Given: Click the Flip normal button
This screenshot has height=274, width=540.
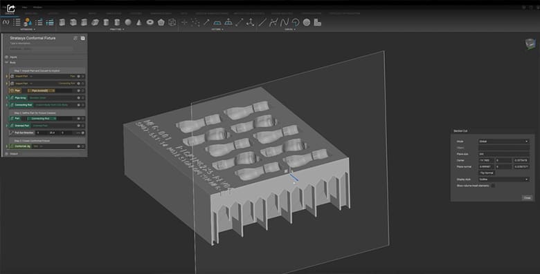Looking at the screenshot, I should click(x=487, y=173).
